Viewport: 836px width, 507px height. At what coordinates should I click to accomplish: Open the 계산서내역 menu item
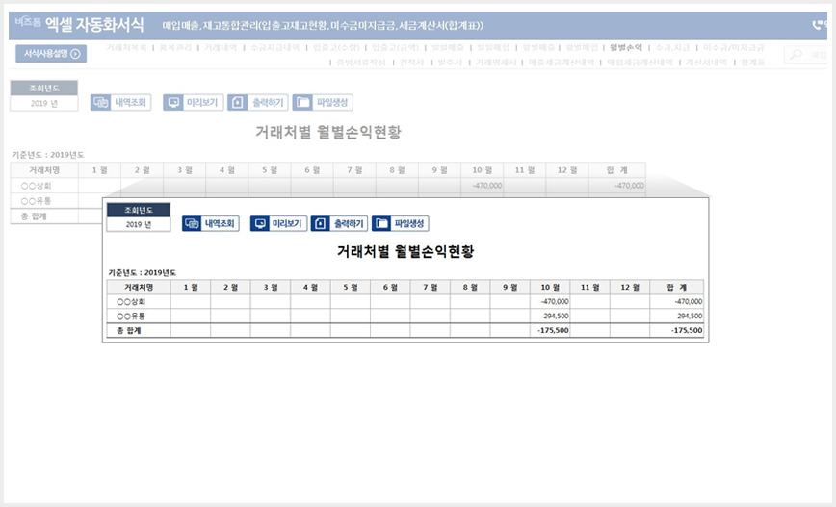(x=706, y=63)
